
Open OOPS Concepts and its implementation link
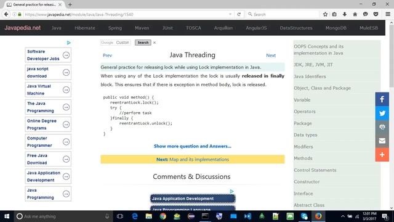(x=319, y=50)
